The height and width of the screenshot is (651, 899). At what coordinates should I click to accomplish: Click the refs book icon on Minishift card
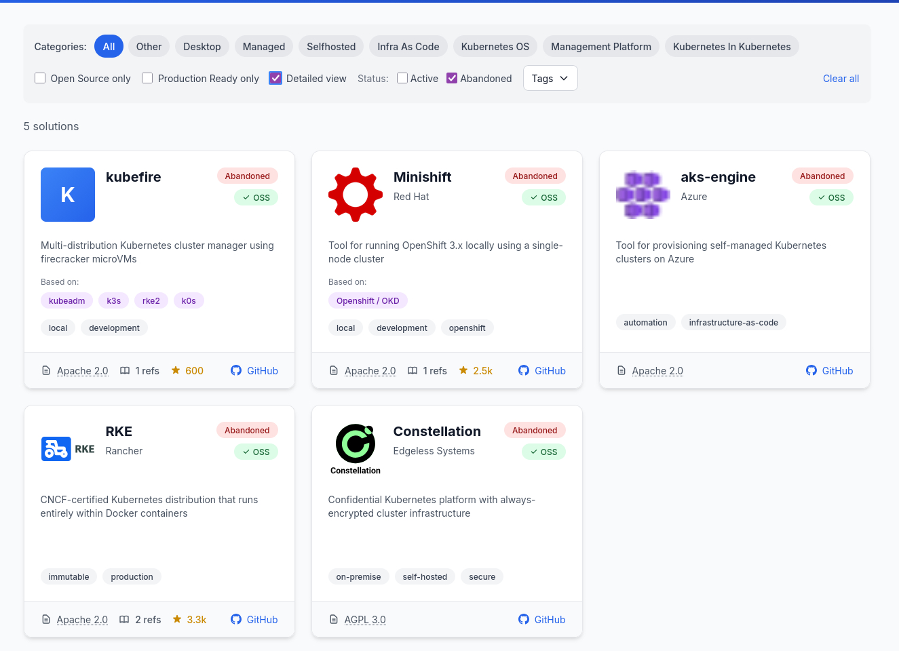(x=413, y=371)
